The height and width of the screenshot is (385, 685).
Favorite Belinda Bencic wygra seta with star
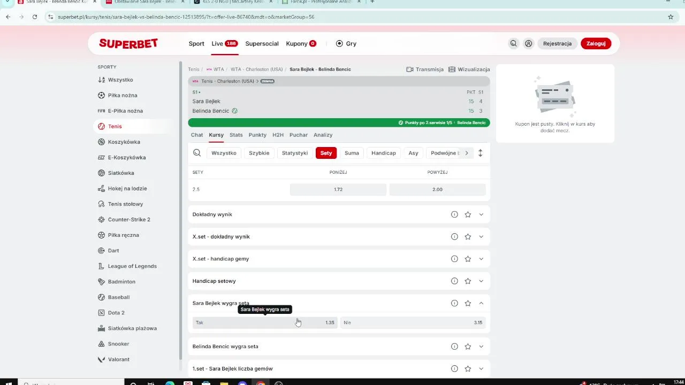(x=468, y=346)
